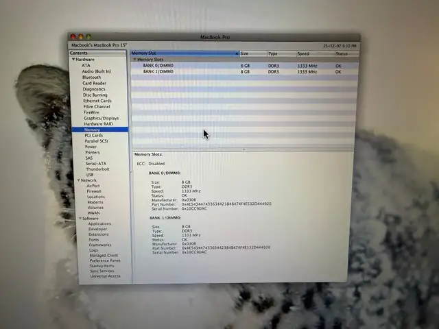Select Hardware RAID entry
This screenshot has width=439, height=329.
99,124
